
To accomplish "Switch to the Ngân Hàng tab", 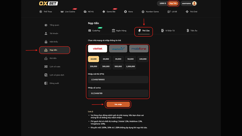I will [119, 31].
